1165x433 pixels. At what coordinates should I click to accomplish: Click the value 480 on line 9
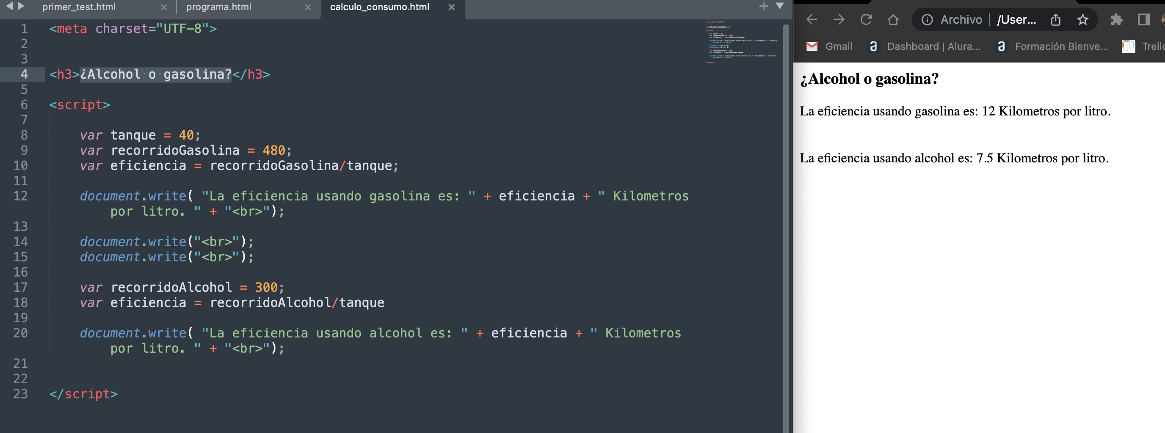[x=274, y=151]
